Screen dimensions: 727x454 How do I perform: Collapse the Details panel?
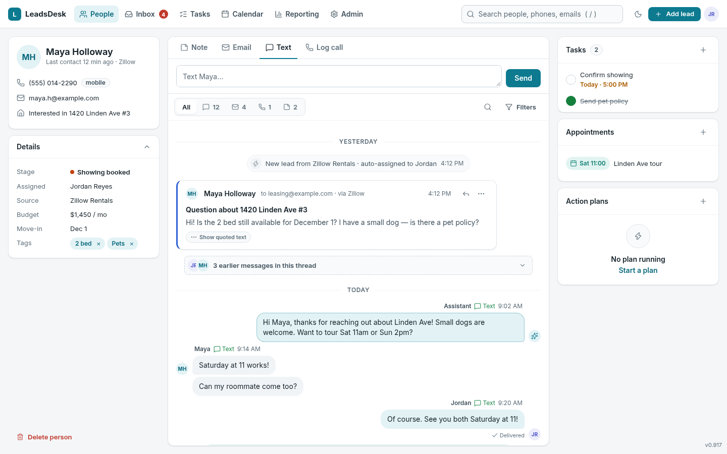[x=147, y=147]
